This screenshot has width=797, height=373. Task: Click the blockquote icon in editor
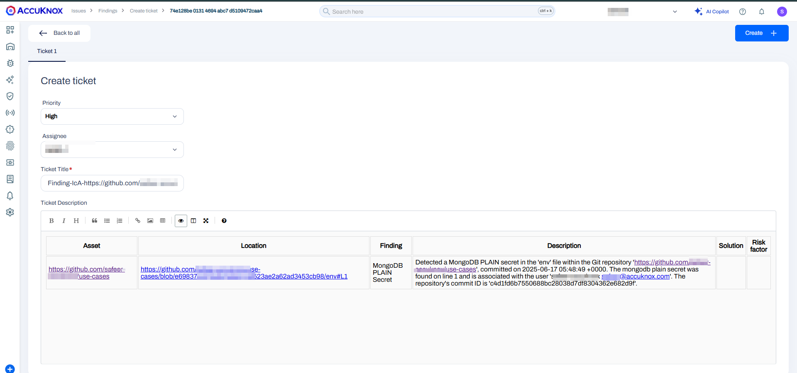click(x=95, y=221)
